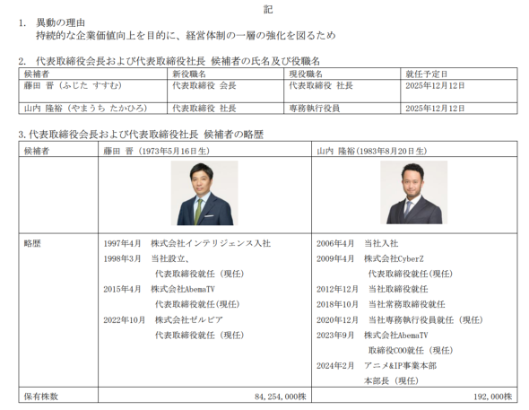Click the share count '84,254,000株'
This screenshot has width=529, height=410.
(x=281, y=397)
